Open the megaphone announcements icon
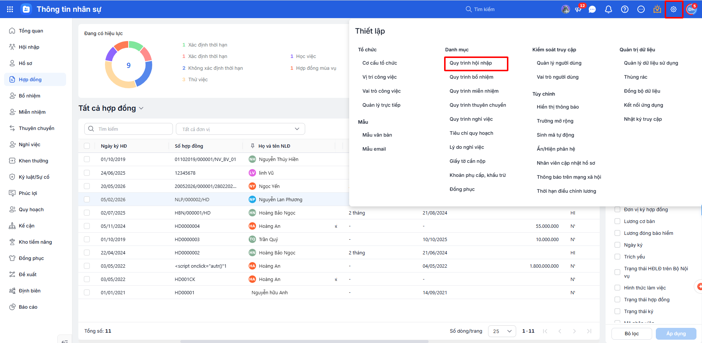Viewport: 702px width, 343px height. pos(579,9)
